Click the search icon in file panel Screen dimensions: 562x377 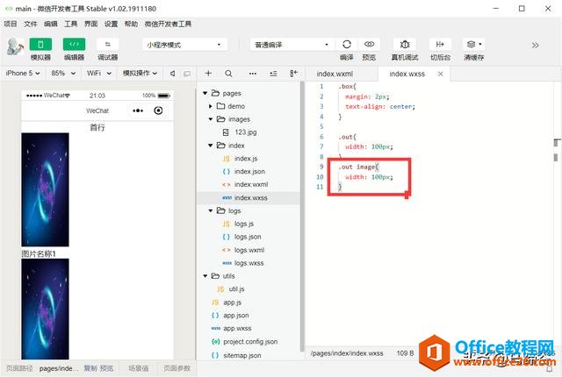[x=229, y=75]
